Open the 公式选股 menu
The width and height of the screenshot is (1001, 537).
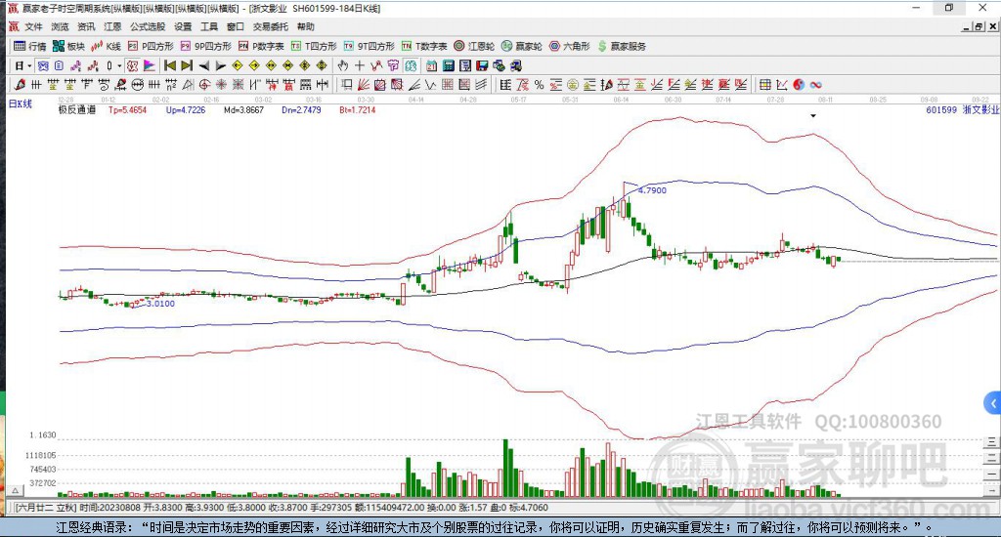148,26
